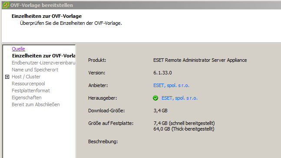Open the Quelle step link
The image size is (281, 158).
(x=19, y=49)
